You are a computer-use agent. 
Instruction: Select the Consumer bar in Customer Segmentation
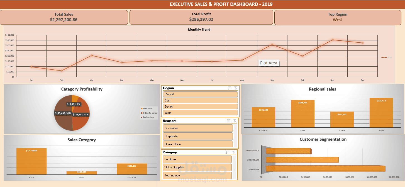pos(325,169)
